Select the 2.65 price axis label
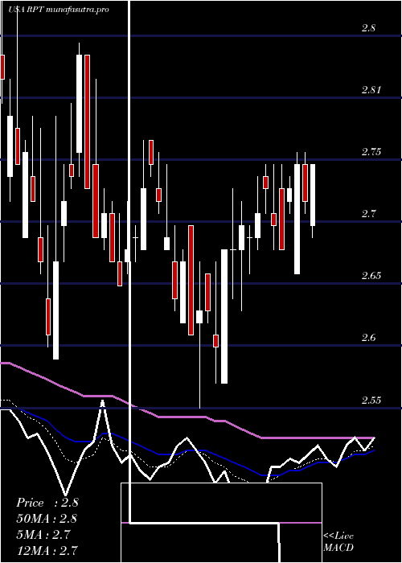This screenshot has height=563, width=402. pyautogui.click(x=371, y=276)
